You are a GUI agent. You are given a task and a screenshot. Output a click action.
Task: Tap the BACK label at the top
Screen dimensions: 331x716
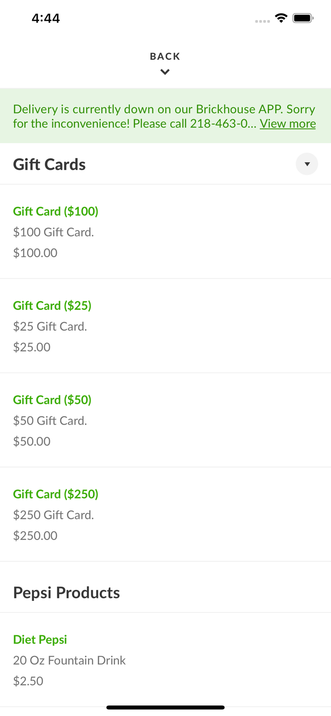[165, 56]
